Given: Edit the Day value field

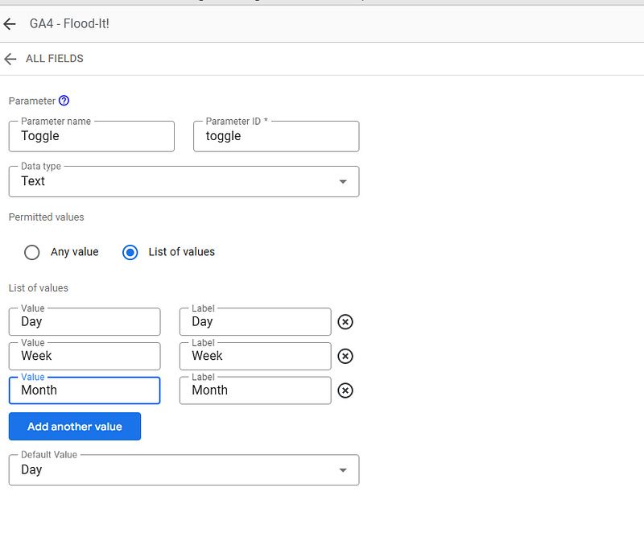Looking at the screenshot, I should click(85, 322).
